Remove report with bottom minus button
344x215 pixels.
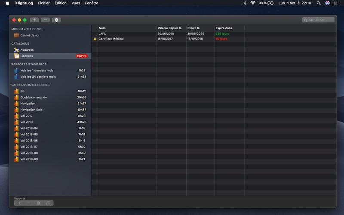[x=29, y=203]
